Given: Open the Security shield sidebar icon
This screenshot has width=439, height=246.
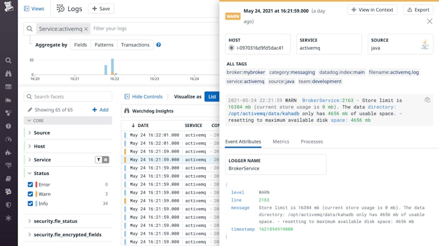Looking at the screenshot, I should (8, 205).
